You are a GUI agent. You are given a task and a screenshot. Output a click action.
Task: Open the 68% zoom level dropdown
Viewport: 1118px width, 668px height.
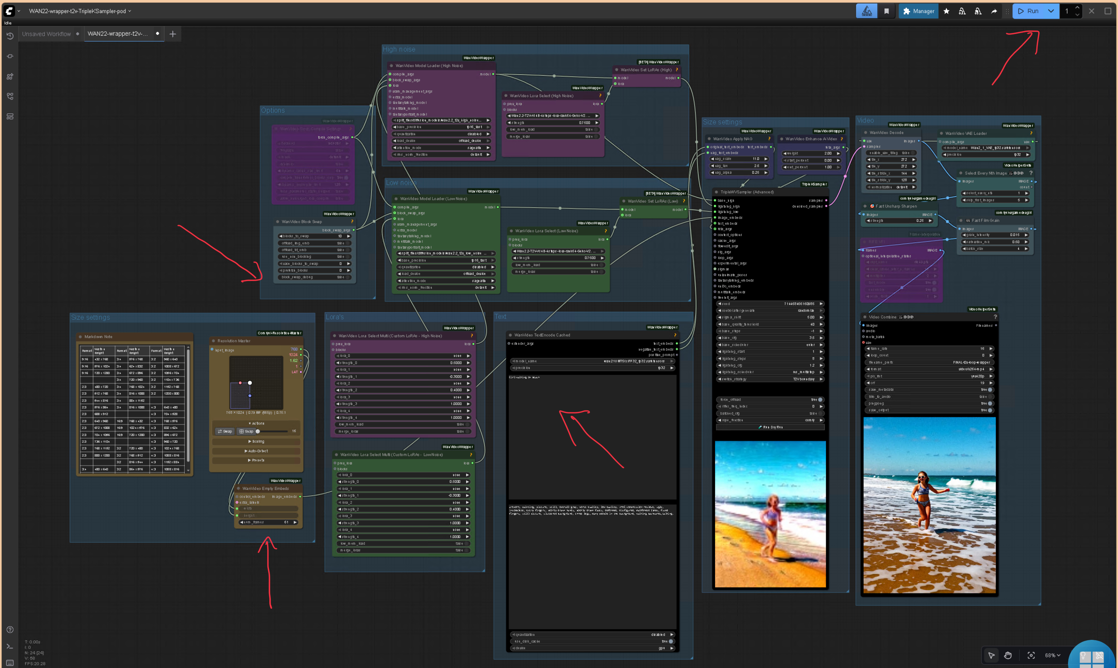click(x=1052, y=655)
